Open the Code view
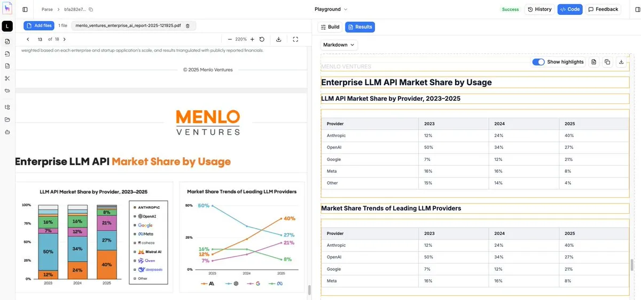 pos(570,10)
